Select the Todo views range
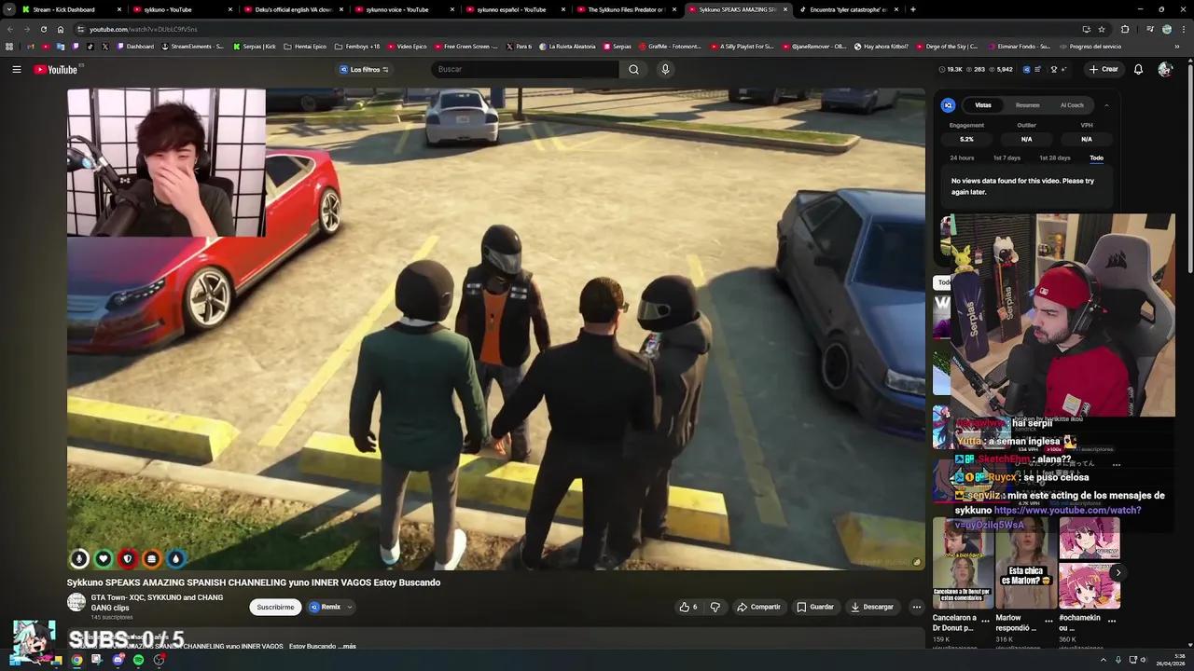Viewport: 1194px width, 671px height. click(1096, 157)
